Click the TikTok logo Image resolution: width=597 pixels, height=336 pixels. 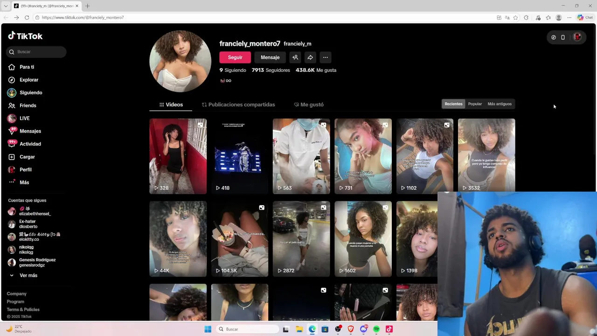point(25,36)
